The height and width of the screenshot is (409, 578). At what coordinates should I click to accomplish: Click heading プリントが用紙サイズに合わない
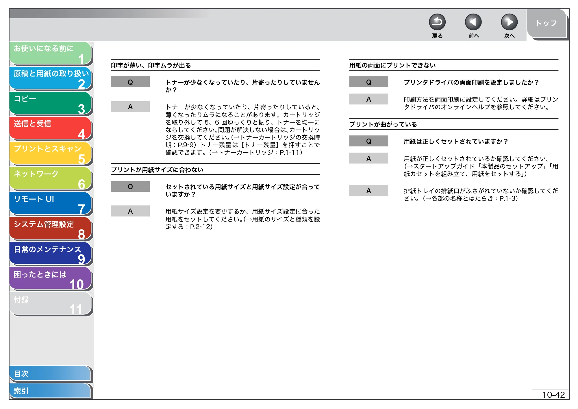click(157, 170)
